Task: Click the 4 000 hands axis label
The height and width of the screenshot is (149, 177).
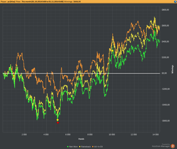Action: point(46,135)
